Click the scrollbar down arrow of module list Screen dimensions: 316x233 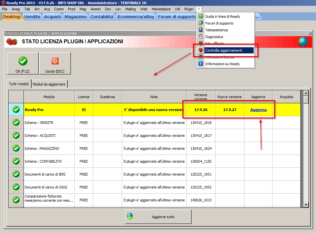(x=306, y=205)
